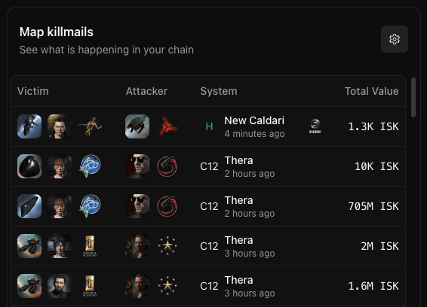Sort by the Total Value column header
Viewport: 427px width, 307px height.
[x=371, y=91]
